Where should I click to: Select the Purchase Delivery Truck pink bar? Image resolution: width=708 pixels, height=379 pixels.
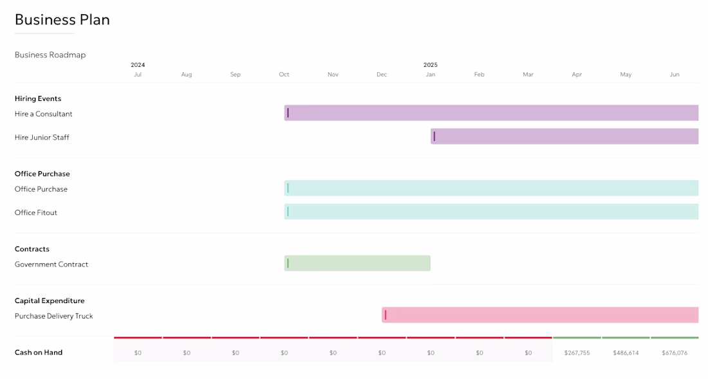540,315
